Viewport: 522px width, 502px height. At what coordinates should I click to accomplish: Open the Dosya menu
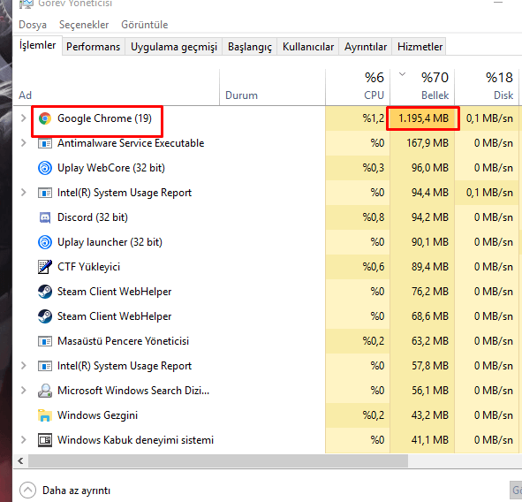tap(33, 25)
